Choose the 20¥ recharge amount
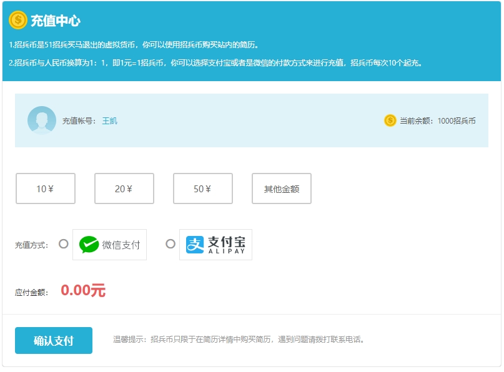Image resolution: width=504 pixels, height=372 pixels. coord(124,188)
